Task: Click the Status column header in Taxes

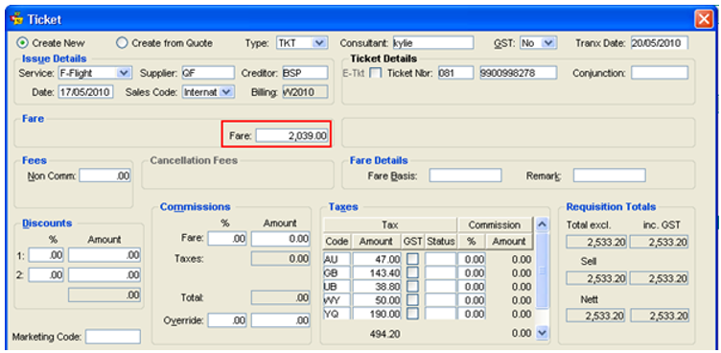Action: point(440,241)
